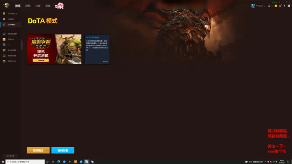Open the RPG game hall sidebar item

pos(10,13)
